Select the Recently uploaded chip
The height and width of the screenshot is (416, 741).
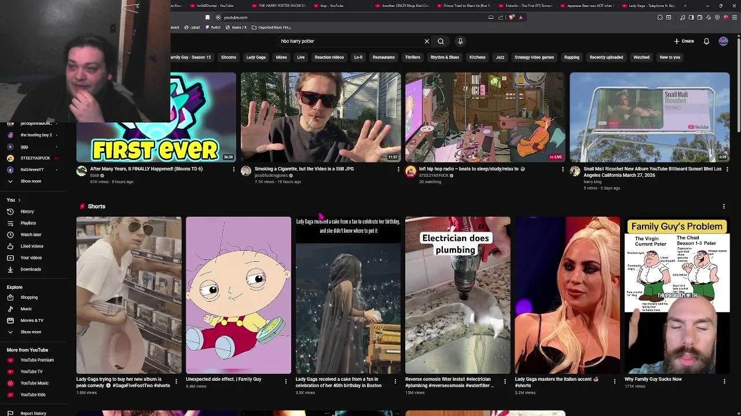click(x=606, y=57)
